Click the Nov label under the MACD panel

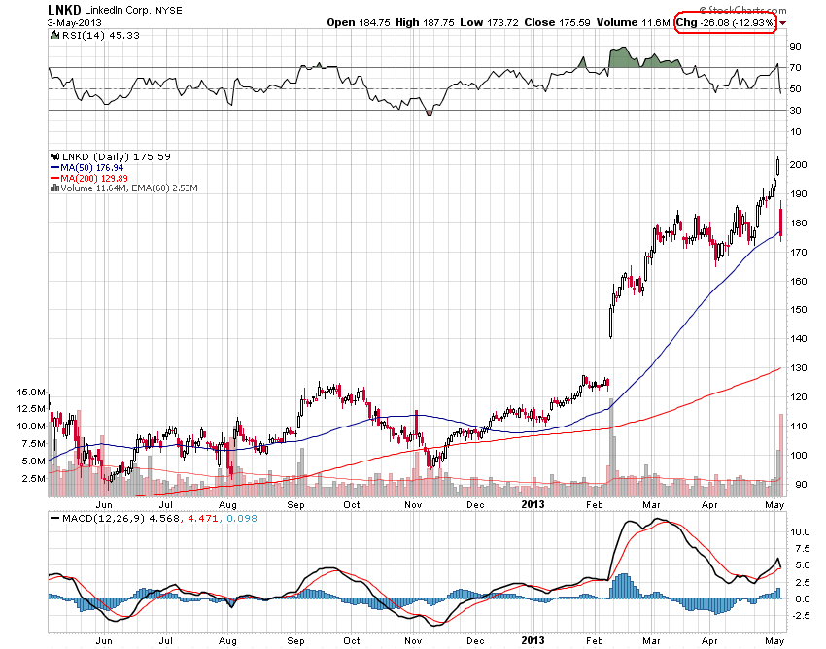[413, 641]
